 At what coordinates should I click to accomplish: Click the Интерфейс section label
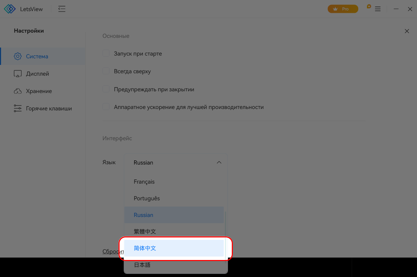(117, 138)
